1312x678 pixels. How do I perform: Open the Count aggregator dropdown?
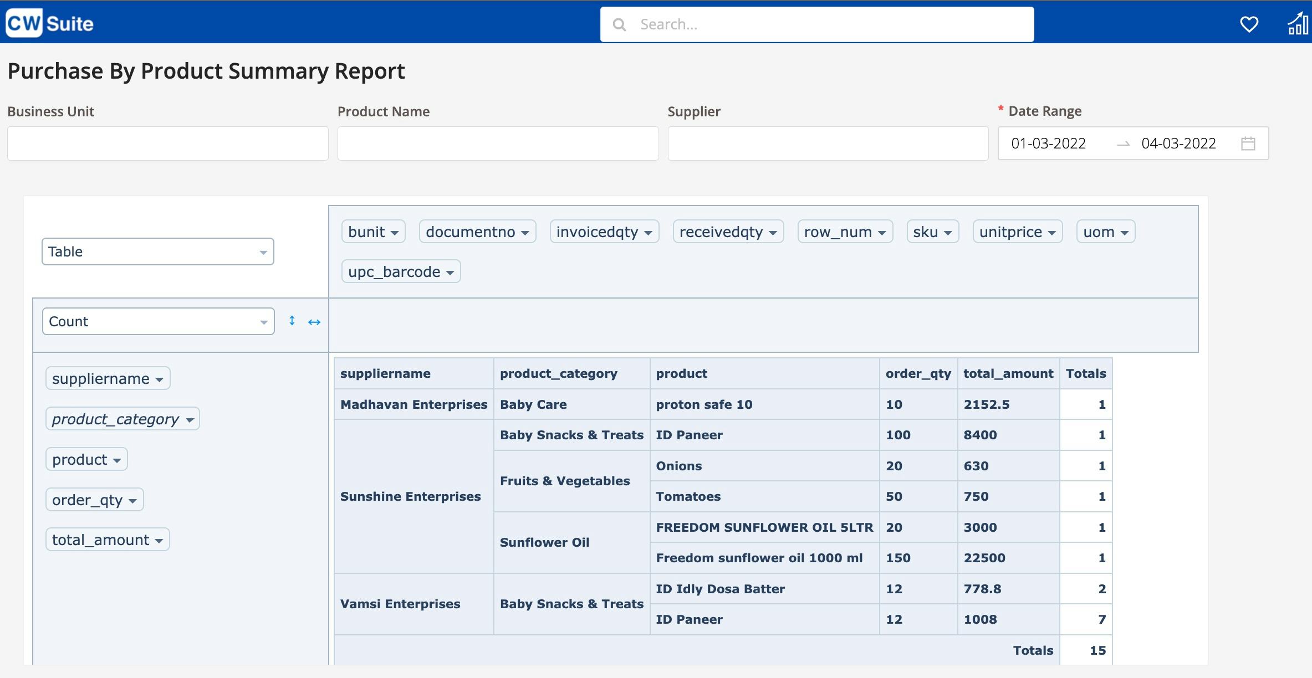[157, 321]
